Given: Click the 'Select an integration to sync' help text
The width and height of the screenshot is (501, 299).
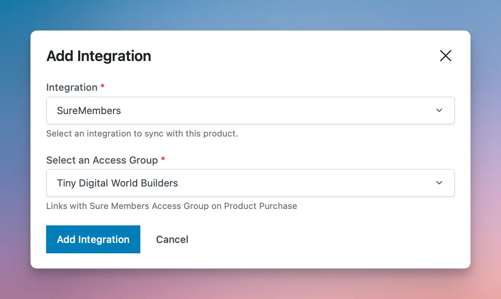Looking at the screenshot, I should point(142,134).
